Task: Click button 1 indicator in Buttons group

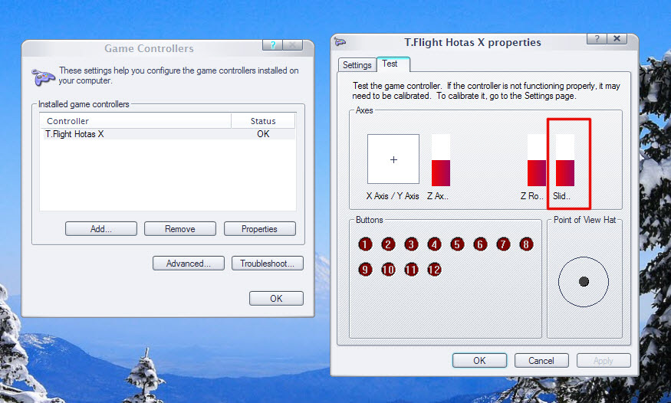Action: (x=365, y=244)
